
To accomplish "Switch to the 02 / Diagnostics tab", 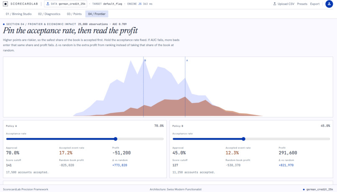I will (x=49, y=14).
